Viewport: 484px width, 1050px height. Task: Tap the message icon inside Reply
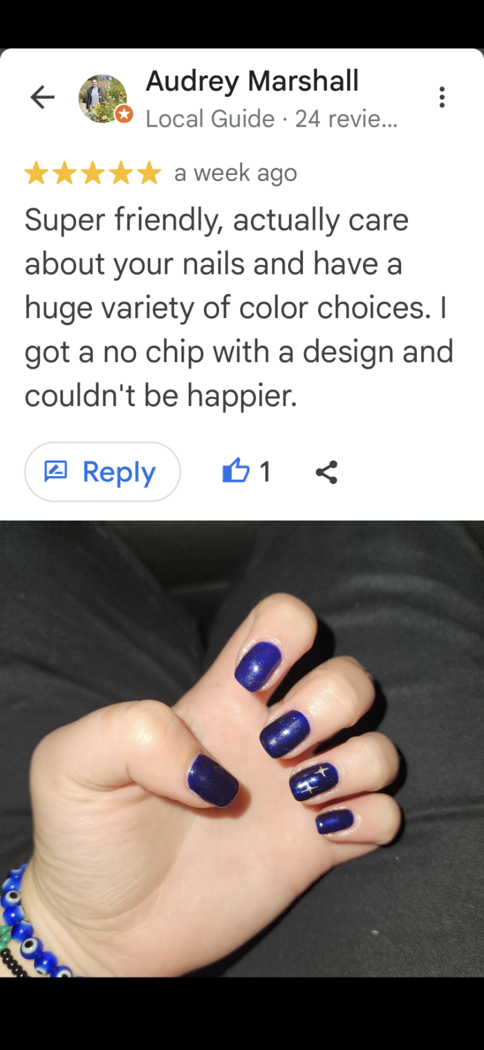(56, 471)
